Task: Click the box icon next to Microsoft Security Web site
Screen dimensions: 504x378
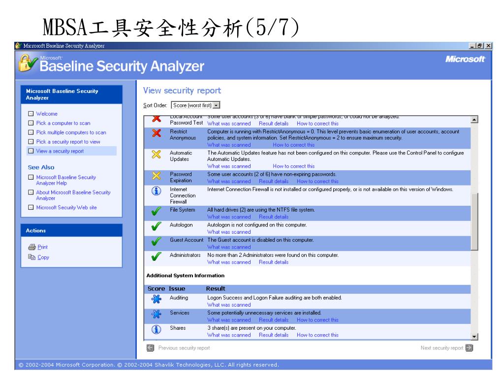Action: pyautogui.click(x=31, y=207)
